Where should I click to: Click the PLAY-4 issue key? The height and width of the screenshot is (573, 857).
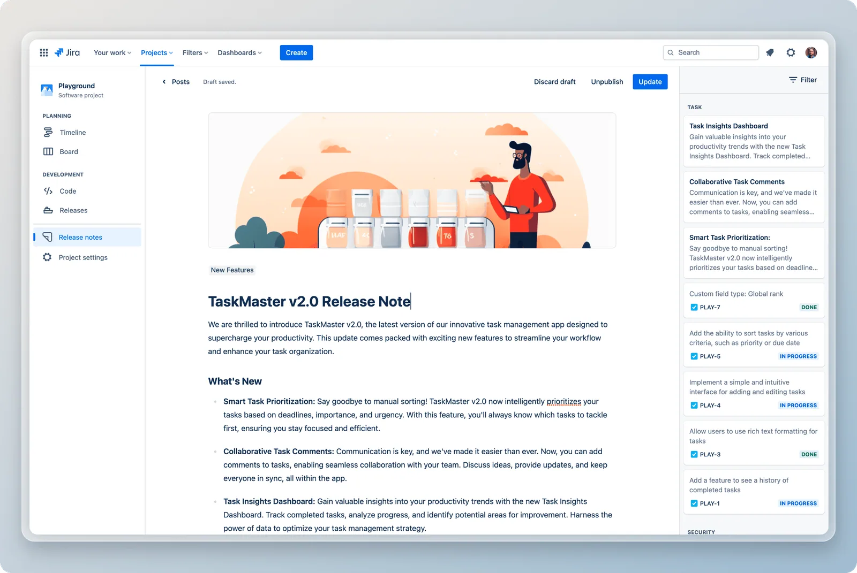coord(710,406)
